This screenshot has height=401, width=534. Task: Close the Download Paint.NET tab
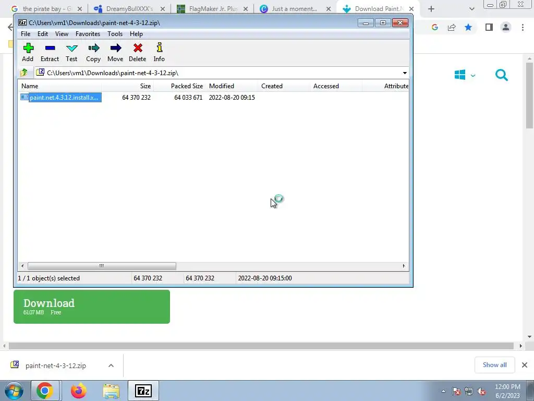click(411, 9)
